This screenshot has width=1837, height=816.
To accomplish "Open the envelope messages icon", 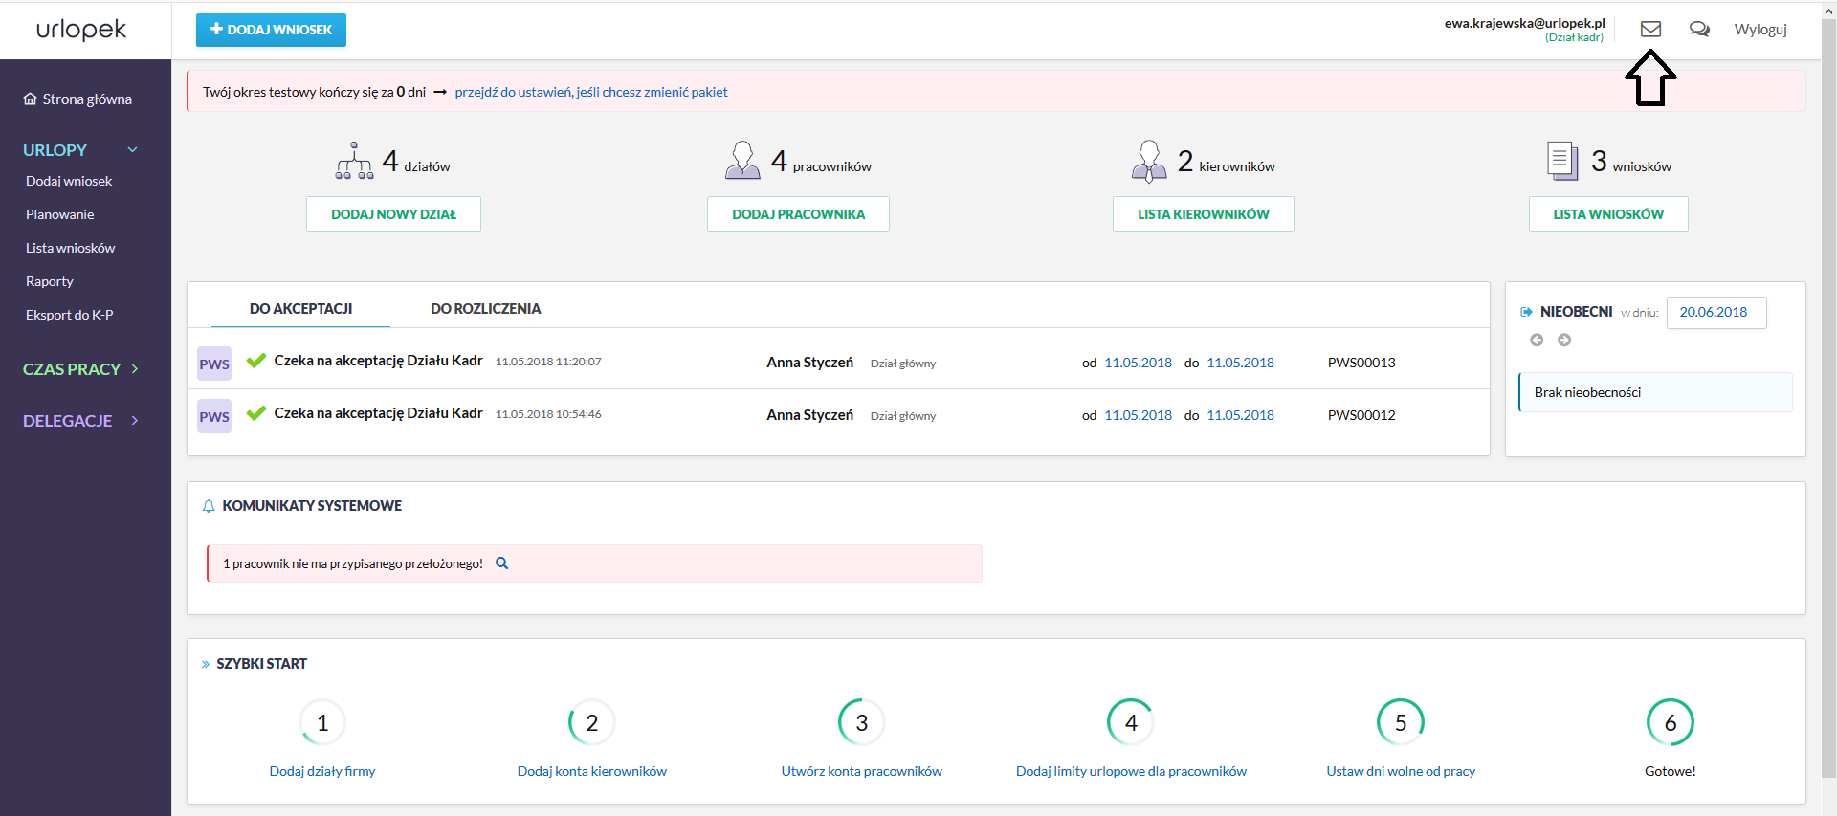I will tap(1650, 30).
